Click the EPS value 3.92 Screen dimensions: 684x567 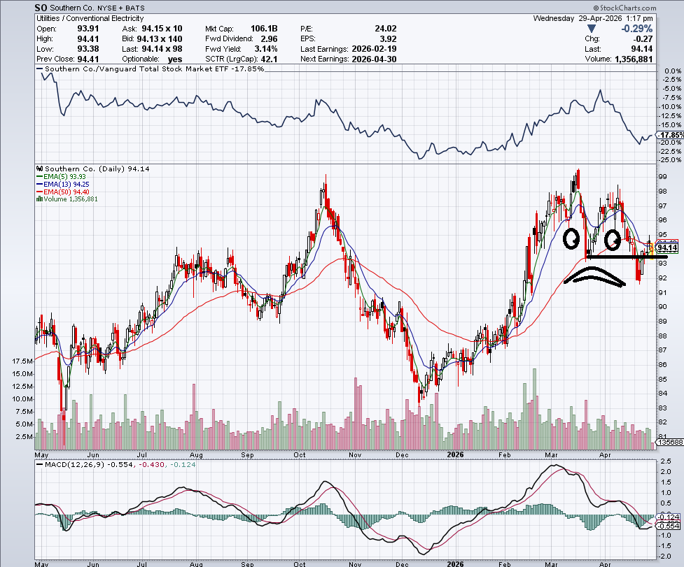pos(389,38)
